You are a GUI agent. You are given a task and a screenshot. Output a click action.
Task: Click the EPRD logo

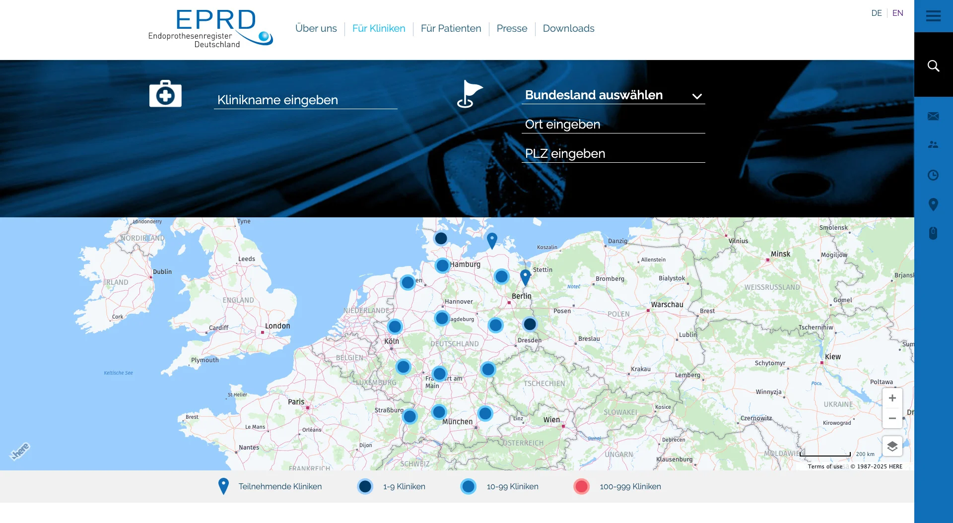click(x=210, y=29)
